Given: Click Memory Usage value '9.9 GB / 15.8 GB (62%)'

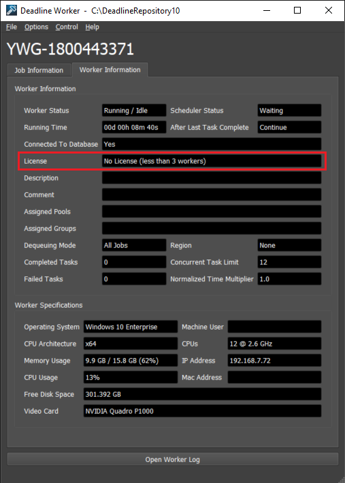Looking at the screenshot, I should tap(131, 361).
